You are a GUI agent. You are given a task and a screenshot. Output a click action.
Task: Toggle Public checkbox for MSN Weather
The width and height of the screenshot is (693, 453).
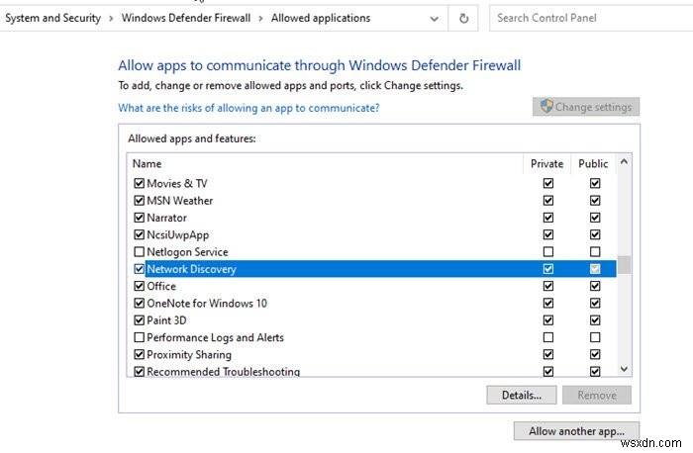pos(595,201)
